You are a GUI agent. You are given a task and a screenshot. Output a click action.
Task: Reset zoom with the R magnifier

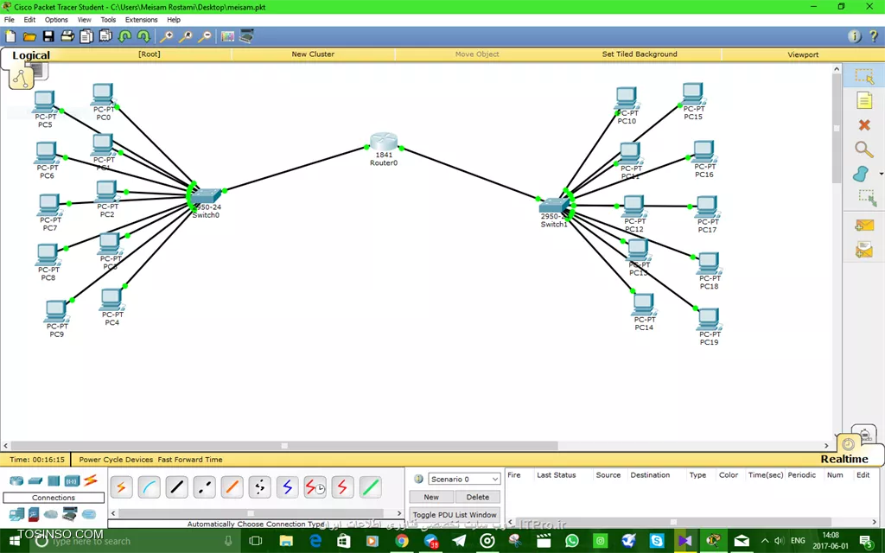click(x=186, y=36)
